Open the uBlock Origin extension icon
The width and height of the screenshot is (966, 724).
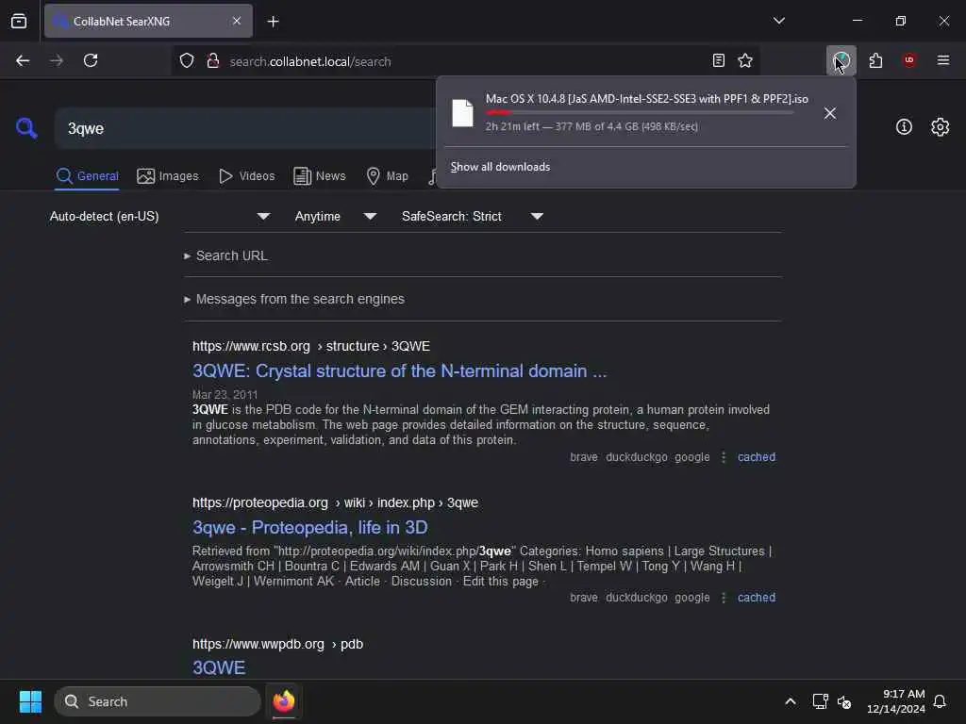click(909, 60)
